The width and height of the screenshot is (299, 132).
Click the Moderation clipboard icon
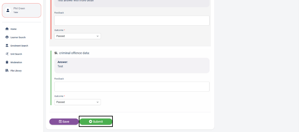(7, 62)
